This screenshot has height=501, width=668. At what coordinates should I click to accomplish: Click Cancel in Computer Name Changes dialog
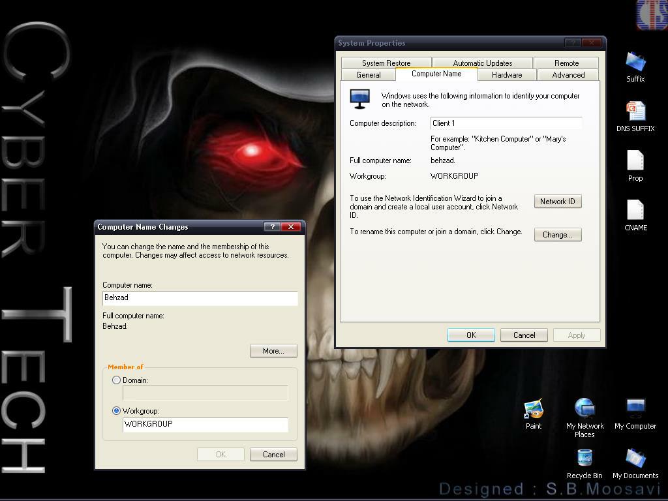coord(273,455)
